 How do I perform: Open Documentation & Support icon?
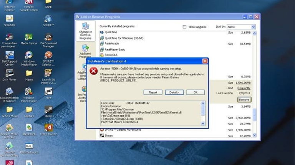click(x=9, y=95)
